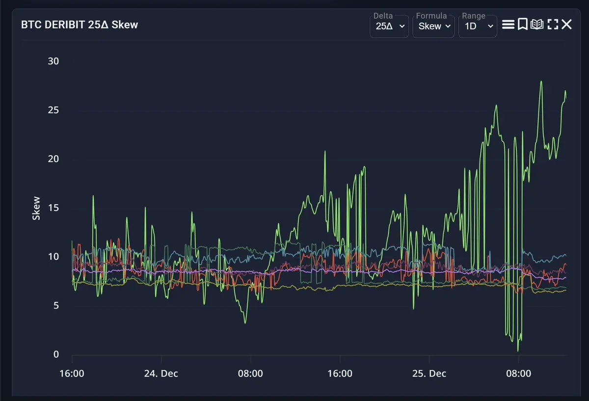Click the 0 y-axis tick label
Screen dimensions: 589x401
pyautogui.click(x=56, y=354)
